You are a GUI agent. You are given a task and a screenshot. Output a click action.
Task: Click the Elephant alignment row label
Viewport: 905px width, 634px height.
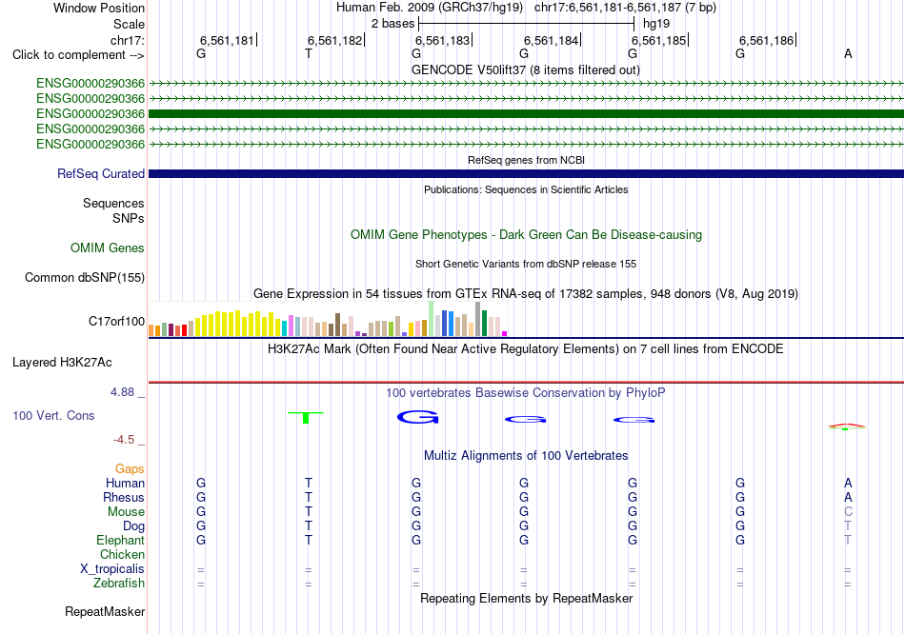120,541
